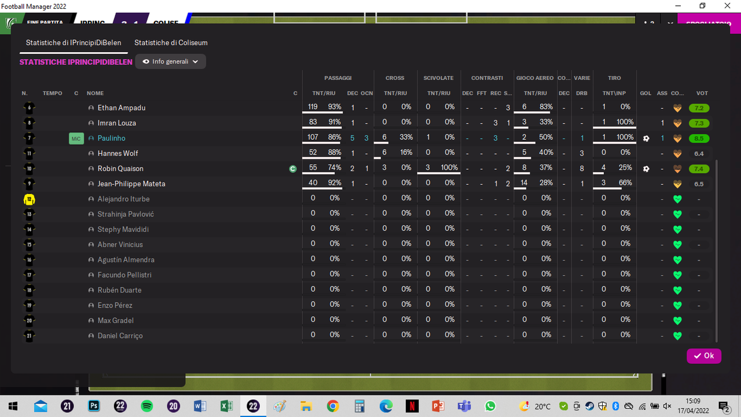Screen dimensions: 741x417
Task: Click the number 10 shirt icon for Quaison
Action: point(29,169)
